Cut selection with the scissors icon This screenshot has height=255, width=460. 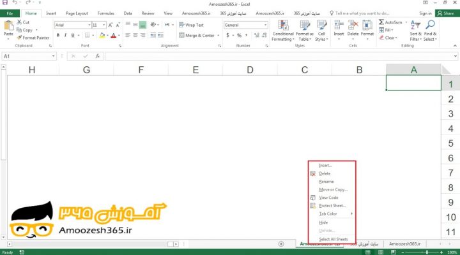pos(19,22)
